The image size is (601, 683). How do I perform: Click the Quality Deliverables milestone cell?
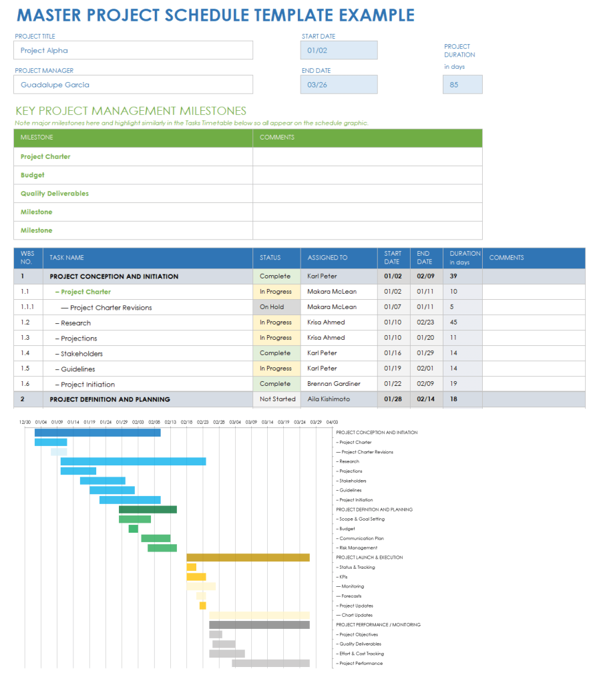[133, 194]
